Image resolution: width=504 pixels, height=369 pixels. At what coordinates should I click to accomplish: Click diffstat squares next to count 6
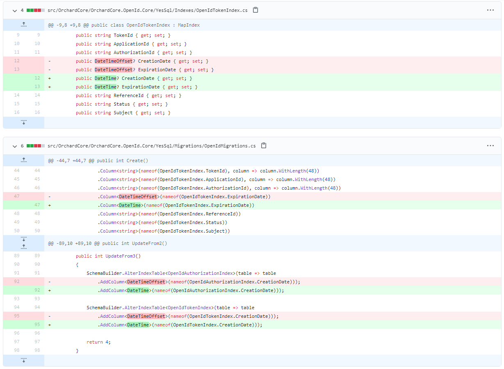[36, 145]
